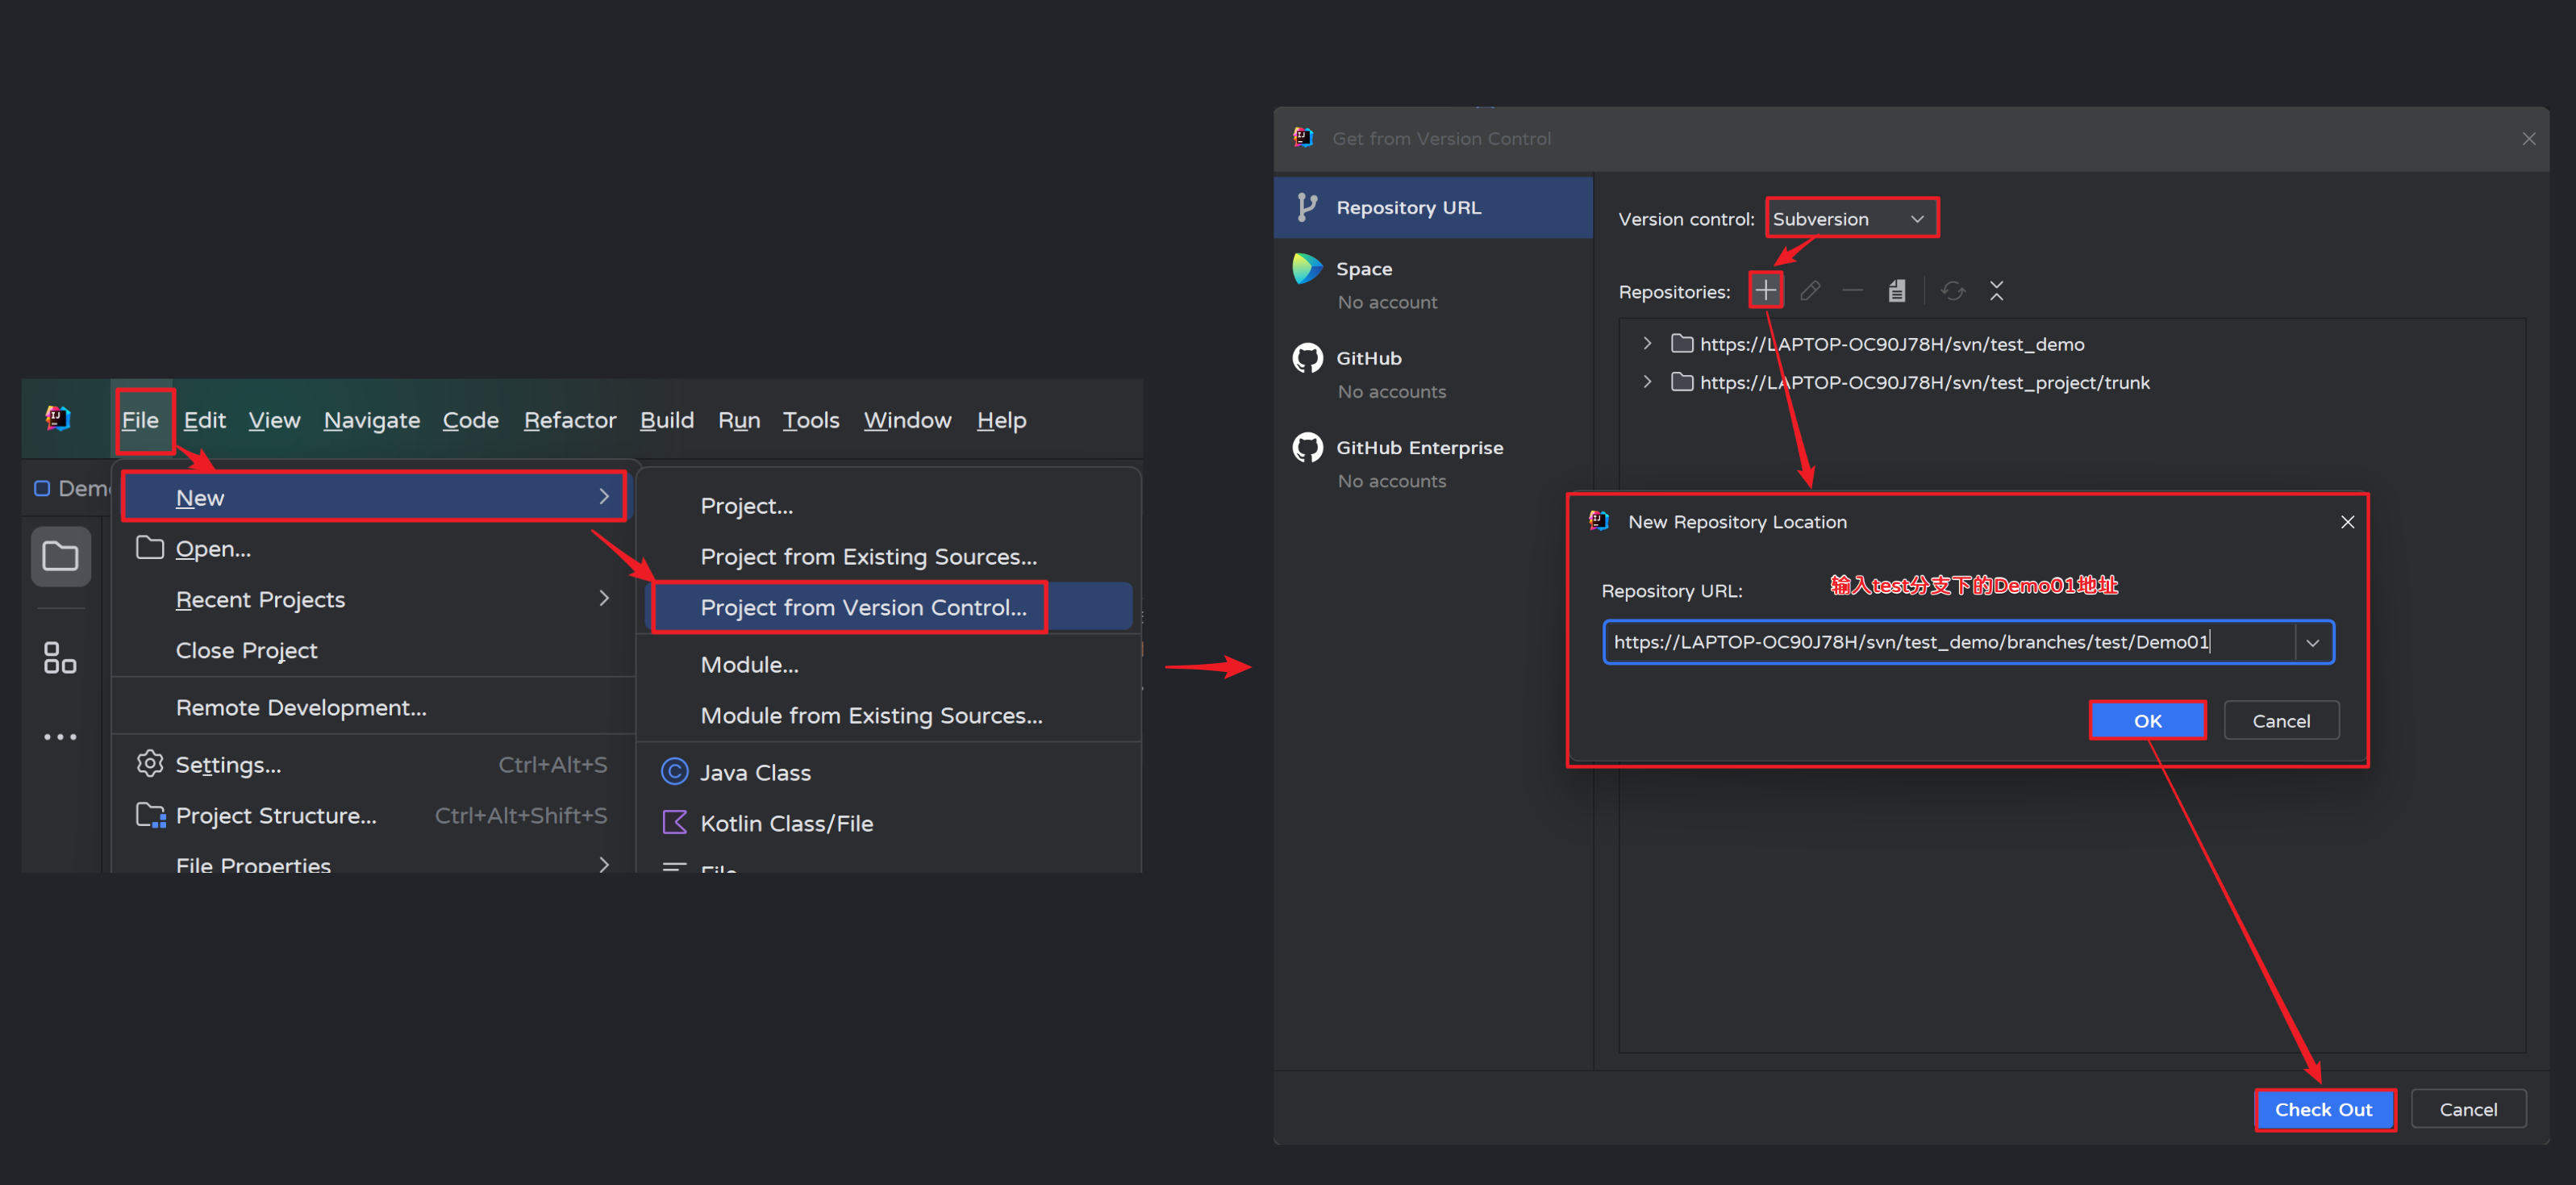Select GitHub in the sidebar
The image size is (2576, 1185).
click(x=1368, y=358)
